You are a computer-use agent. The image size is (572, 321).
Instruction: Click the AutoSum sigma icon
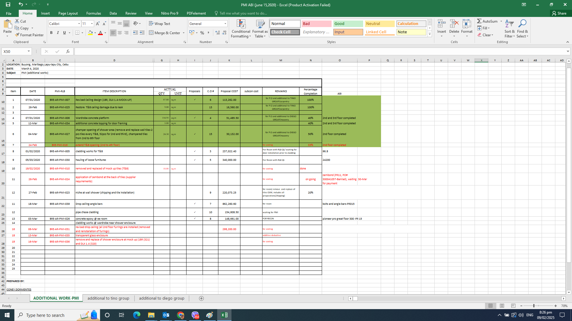(479, 21)
